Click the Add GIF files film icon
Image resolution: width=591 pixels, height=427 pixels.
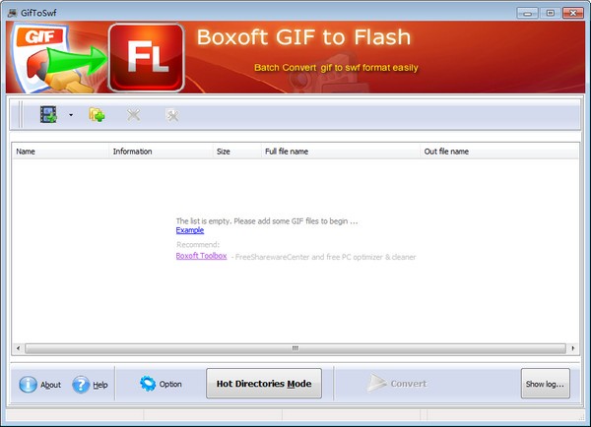coord(48,115)
